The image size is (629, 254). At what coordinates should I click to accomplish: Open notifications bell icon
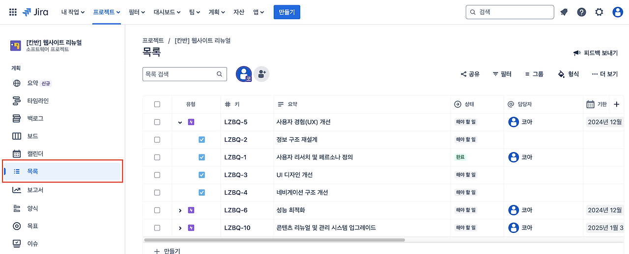(x=564, y=12)
